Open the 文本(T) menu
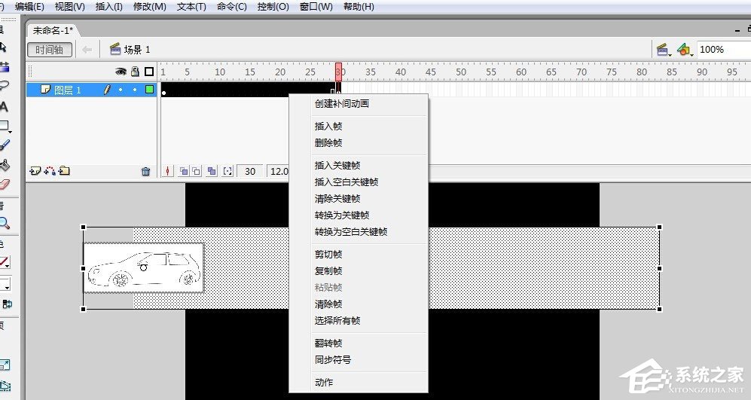The height and width of the screenshot is (400, 751). 191,7
